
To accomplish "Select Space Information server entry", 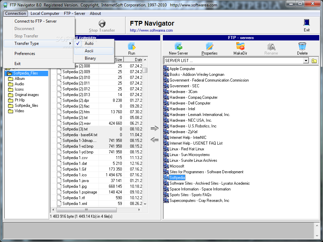I will [x=200, y=189].
